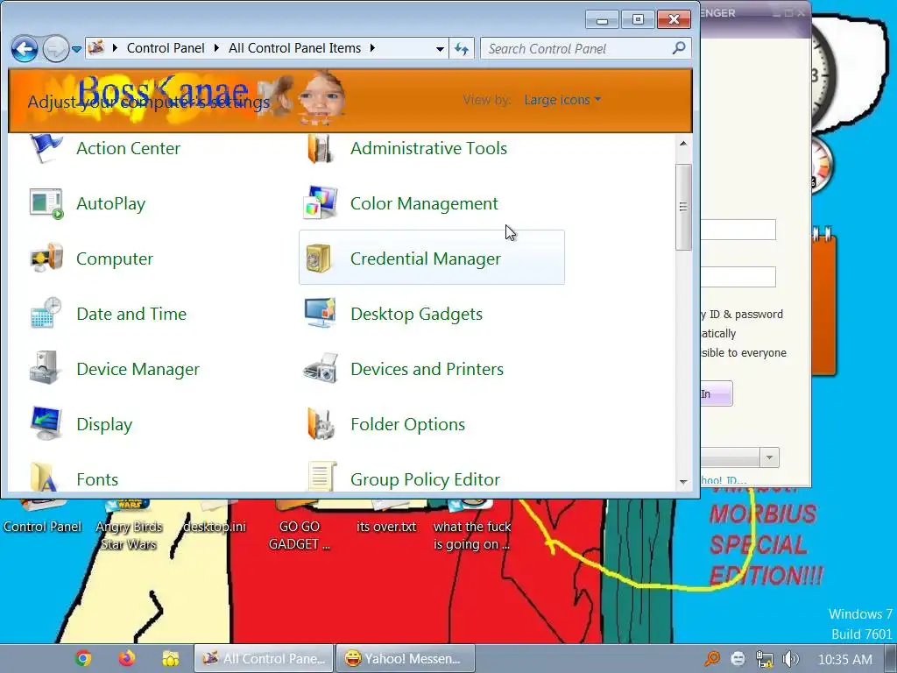Image resolution: width=897 pixels, height=673 pixels.
Task: Click the network tray icon
Action: (764, 659)
